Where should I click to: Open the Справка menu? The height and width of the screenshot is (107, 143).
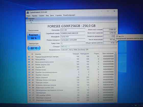click(58, 15)
